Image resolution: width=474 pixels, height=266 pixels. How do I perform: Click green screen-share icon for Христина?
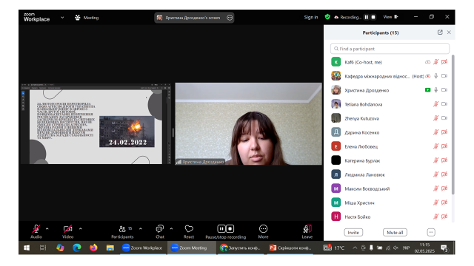427,90
